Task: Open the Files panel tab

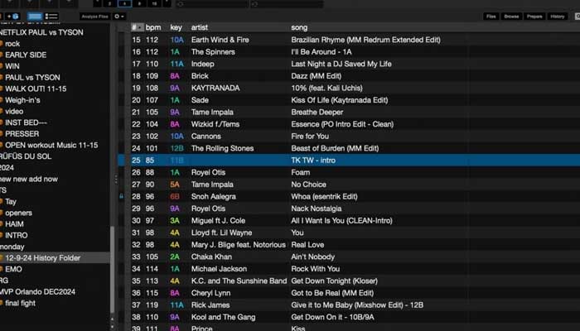Action: click(491, 16)
